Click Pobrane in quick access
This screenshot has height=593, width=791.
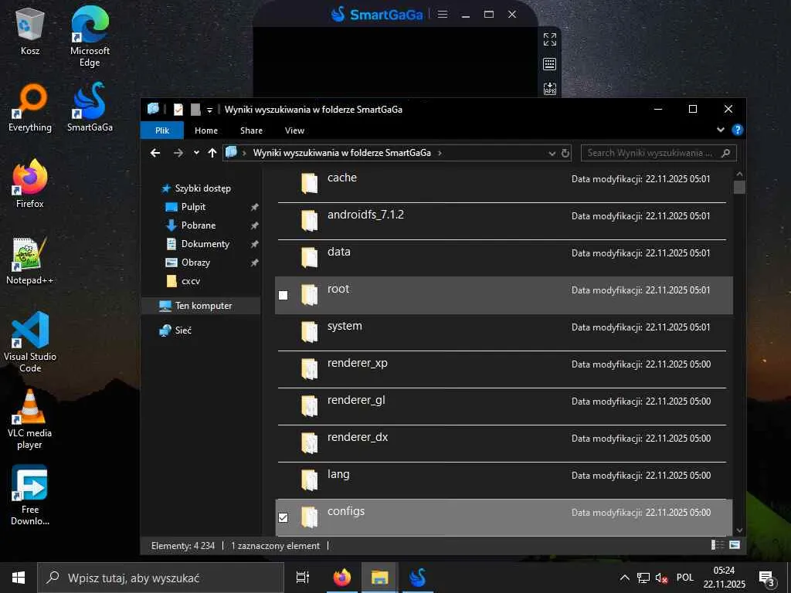click(x=199, y=225)
